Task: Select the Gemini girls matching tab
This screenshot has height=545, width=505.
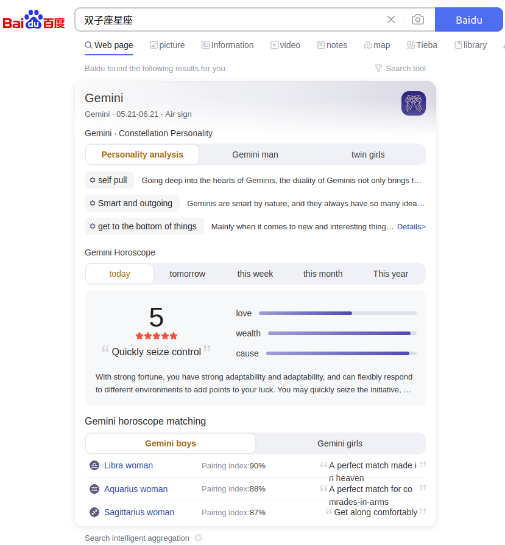Action: 339,443
